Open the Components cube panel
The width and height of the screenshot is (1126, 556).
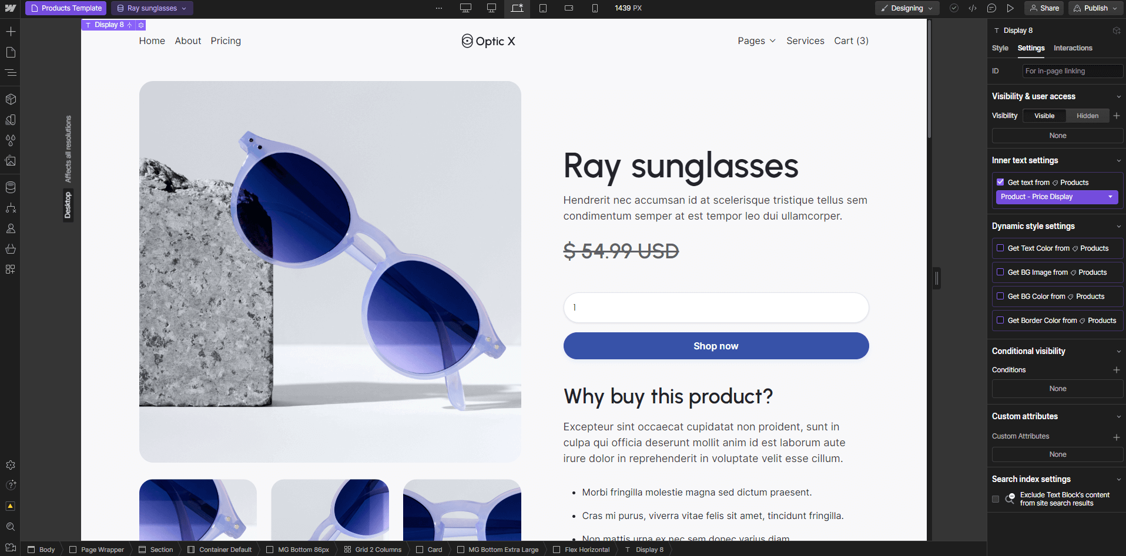[11, 99]
